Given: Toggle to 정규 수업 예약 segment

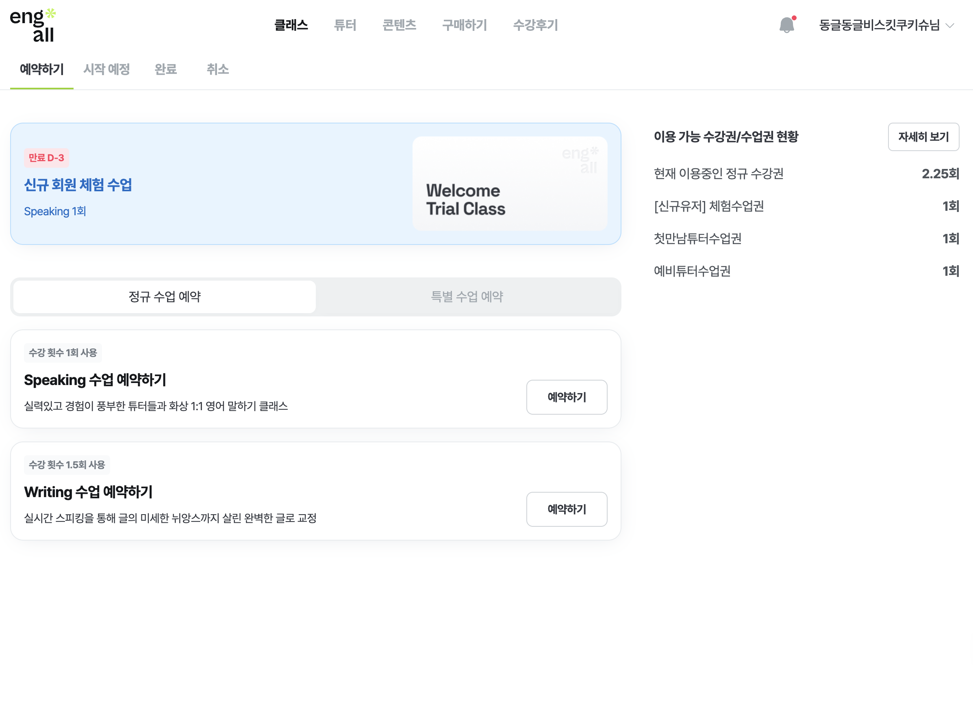Looking at the screenshot, I should [164, 296].
